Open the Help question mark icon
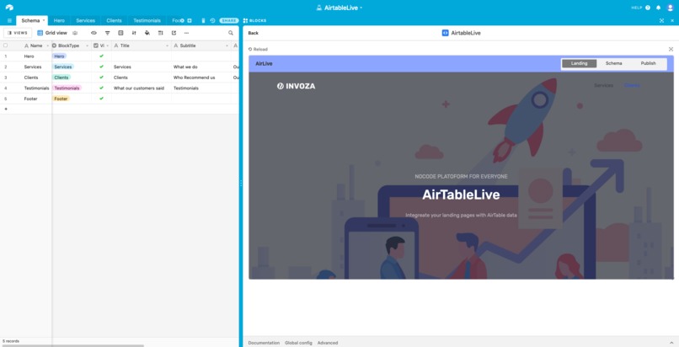Viewport: 679px width, 347px height. click(648, 8)
